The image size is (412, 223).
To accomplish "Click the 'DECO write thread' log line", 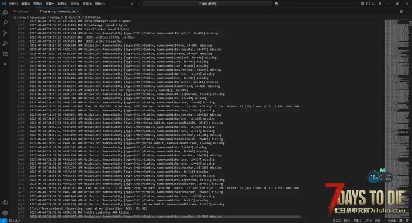I will (75, 41).
